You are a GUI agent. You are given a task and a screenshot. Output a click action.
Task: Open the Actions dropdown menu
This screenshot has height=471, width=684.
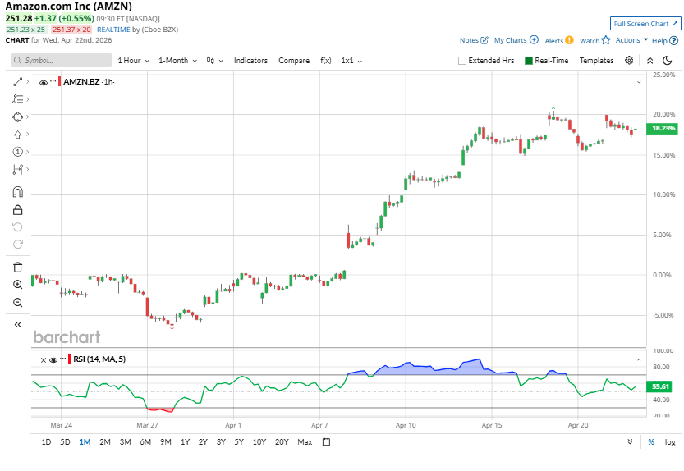(631, 40)
